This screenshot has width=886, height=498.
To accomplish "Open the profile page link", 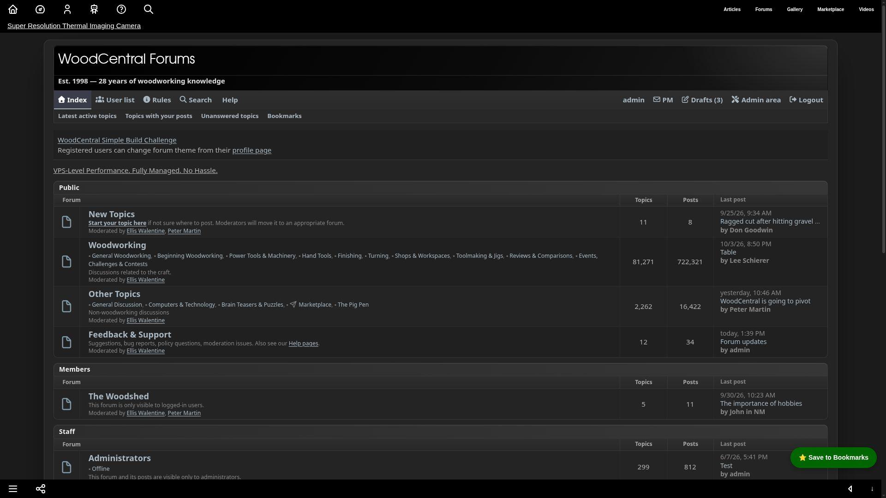I will pos(251,150).
